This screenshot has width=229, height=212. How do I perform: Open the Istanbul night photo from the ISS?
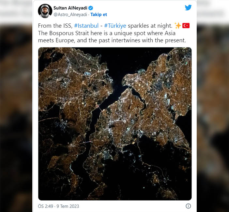115,124
